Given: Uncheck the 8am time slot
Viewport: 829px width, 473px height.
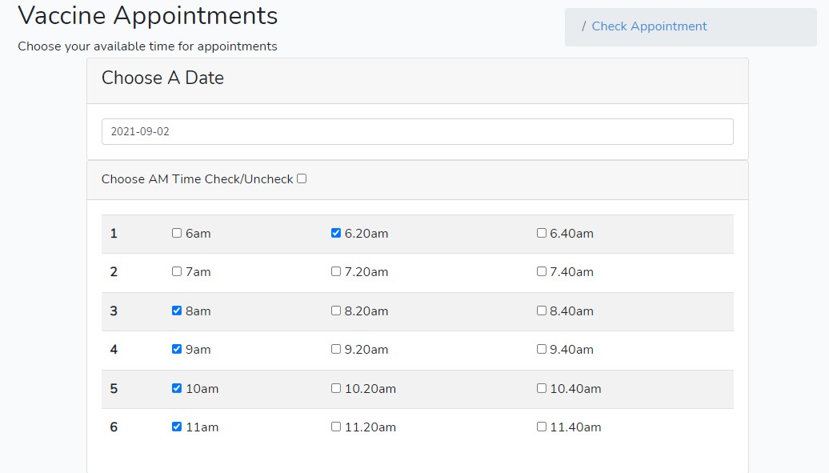Looking at the screenshot, I should point(176,311).
